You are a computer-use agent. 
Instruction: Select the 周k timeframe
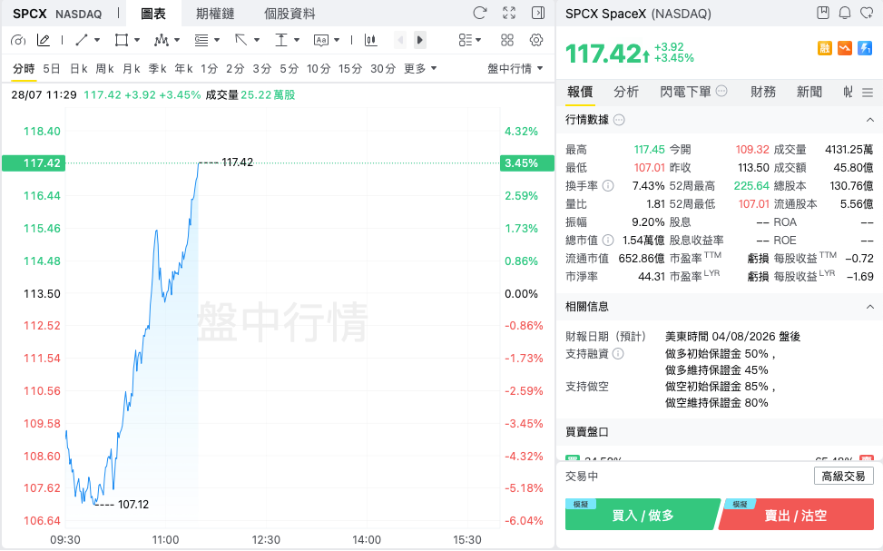tap(104, 69)
